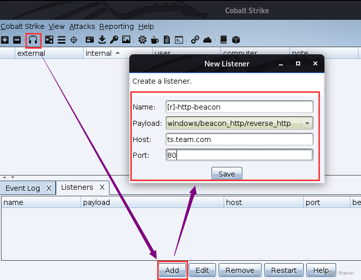
Task: Sort sessions by external column
Action: tap(49, 53)
